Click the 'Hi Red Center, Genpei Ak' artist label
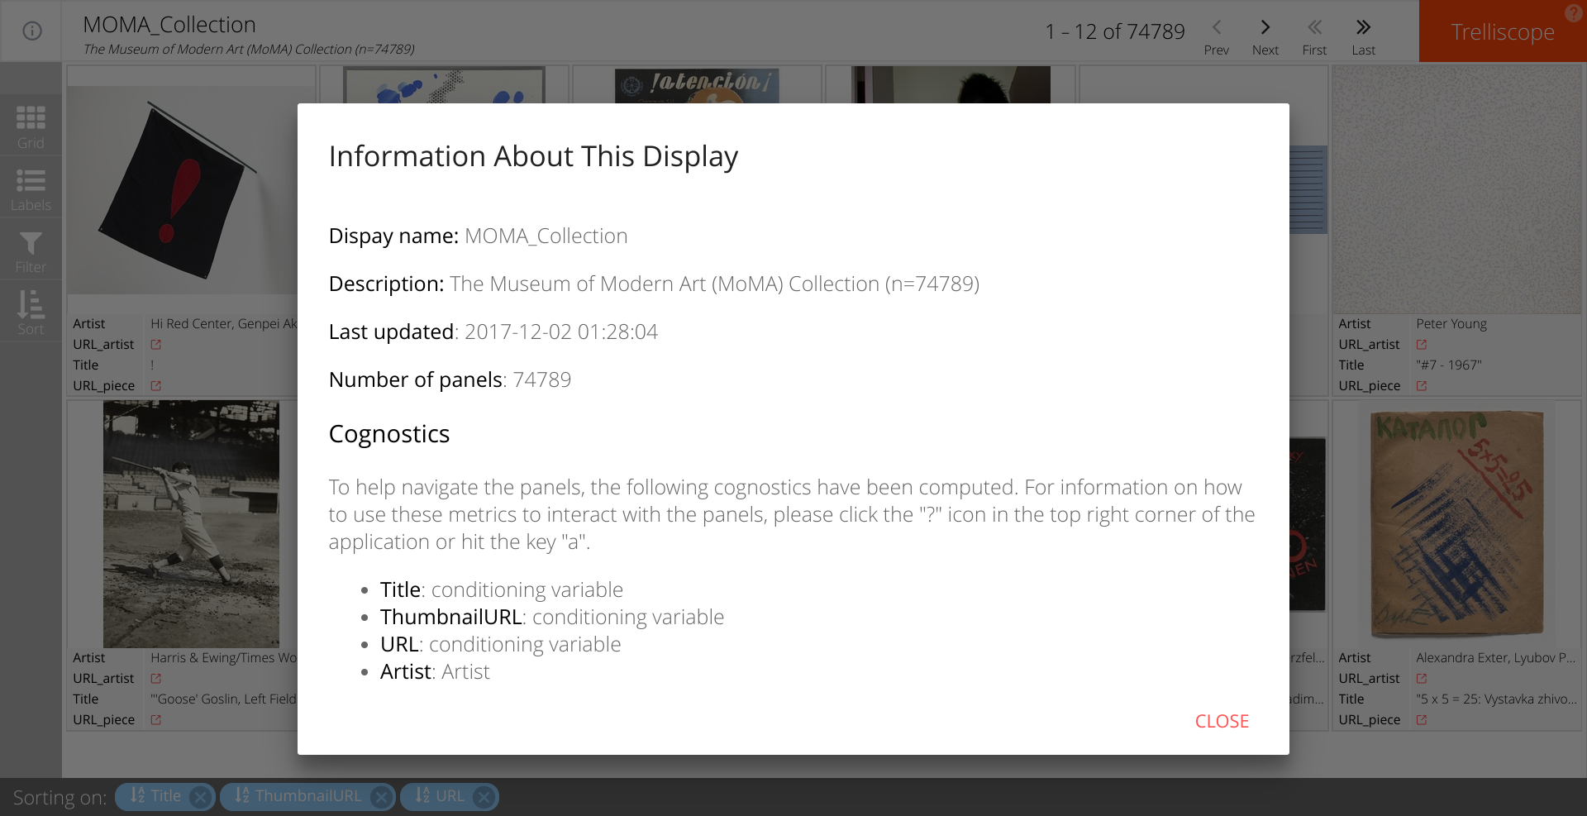Viewport: 1587px width, 816px height. pos(224,324)
